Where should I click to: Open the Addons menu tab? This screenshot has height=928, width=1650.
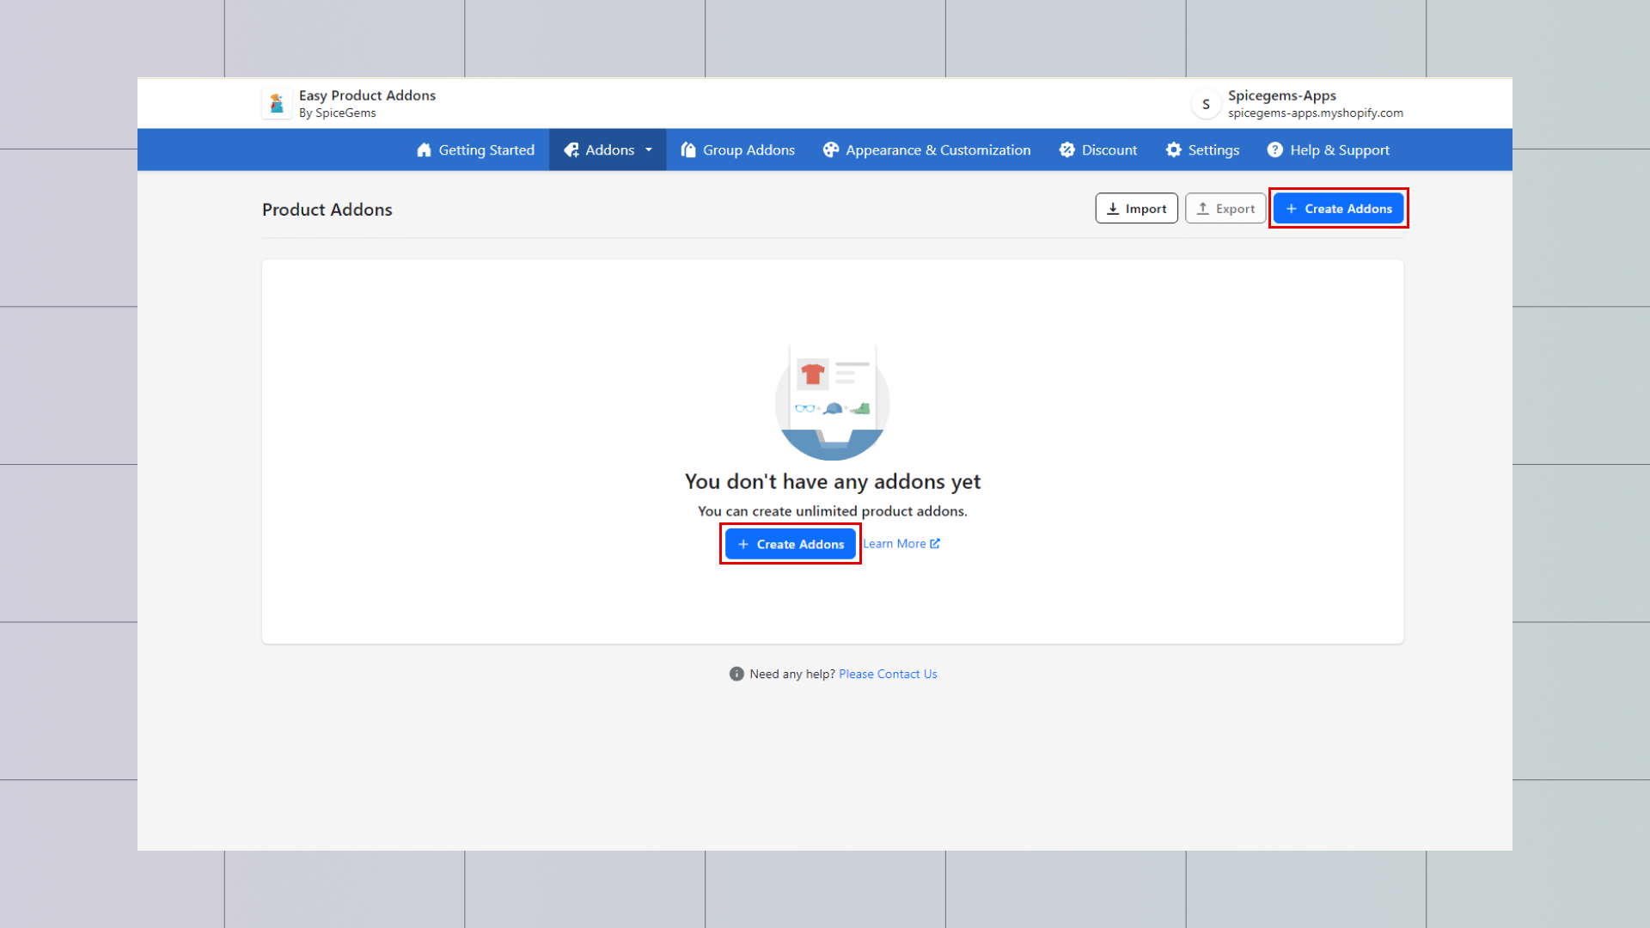(608, 150)
